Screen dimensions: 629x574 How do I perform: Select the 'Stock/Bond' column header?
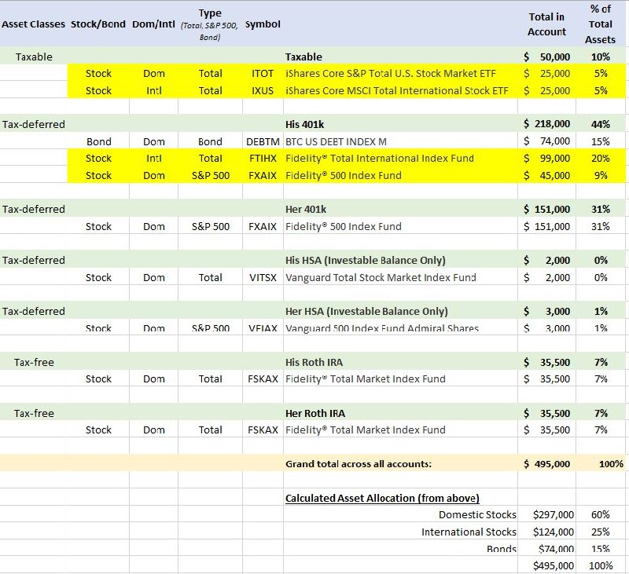(x=98, y=24)
